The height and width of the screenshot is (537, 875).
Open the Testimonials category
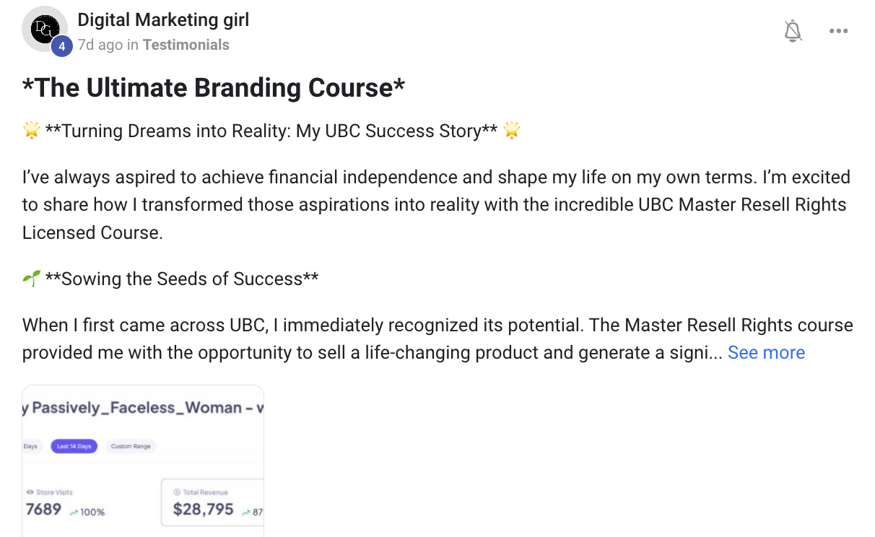coord(186,45)
